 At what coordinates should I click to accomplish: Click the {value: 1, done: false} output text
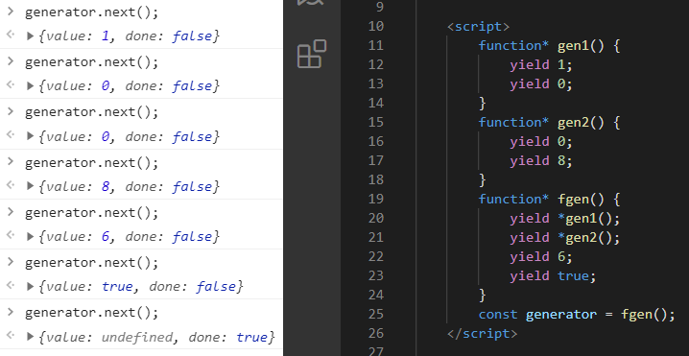point(129,36)
